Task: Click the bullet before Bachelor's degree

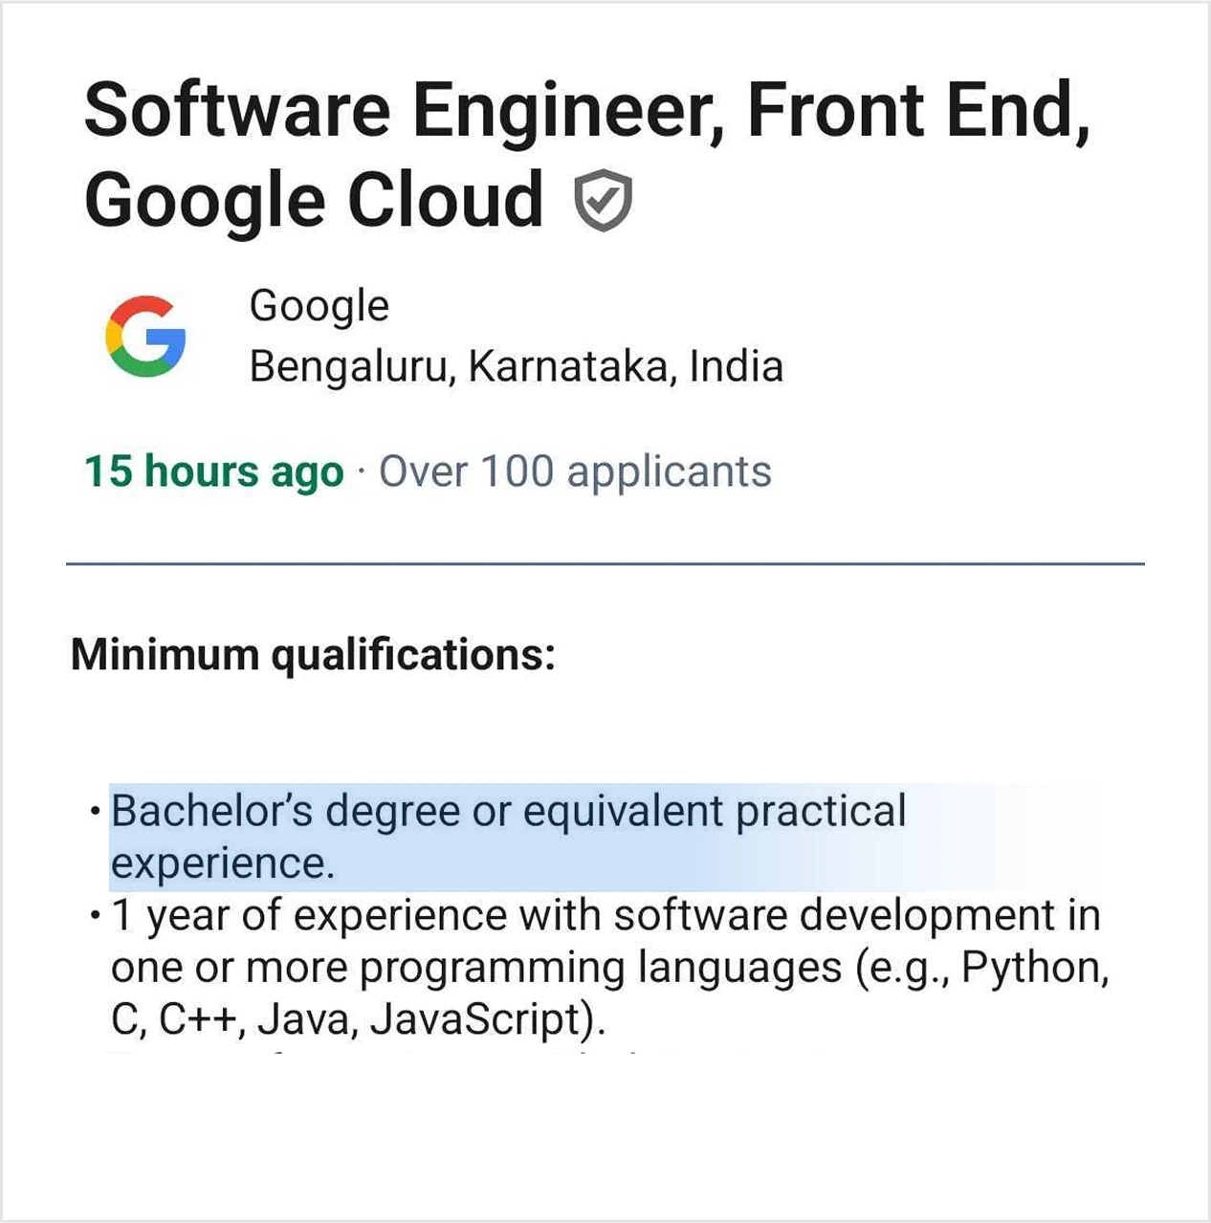Action: pos(93,813)
